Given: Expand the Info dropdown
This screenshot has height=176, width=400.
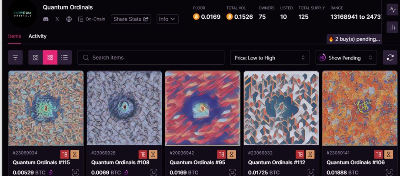Looking at the screenshot, I should click(x=167, y=19).
